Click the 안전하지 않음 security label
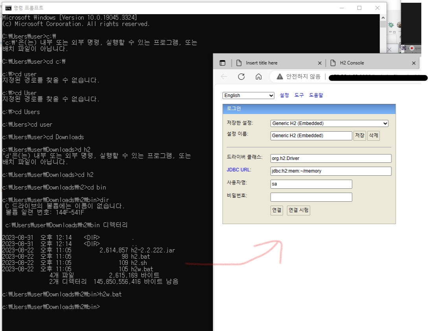 pyautogui.click(x=303, y=77)
